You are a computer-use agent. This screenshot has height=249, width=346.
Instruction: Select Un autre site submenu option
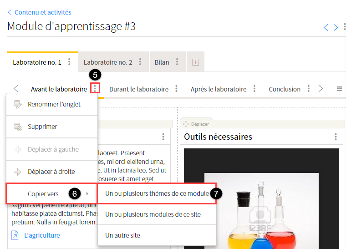[x=157, y=235]
